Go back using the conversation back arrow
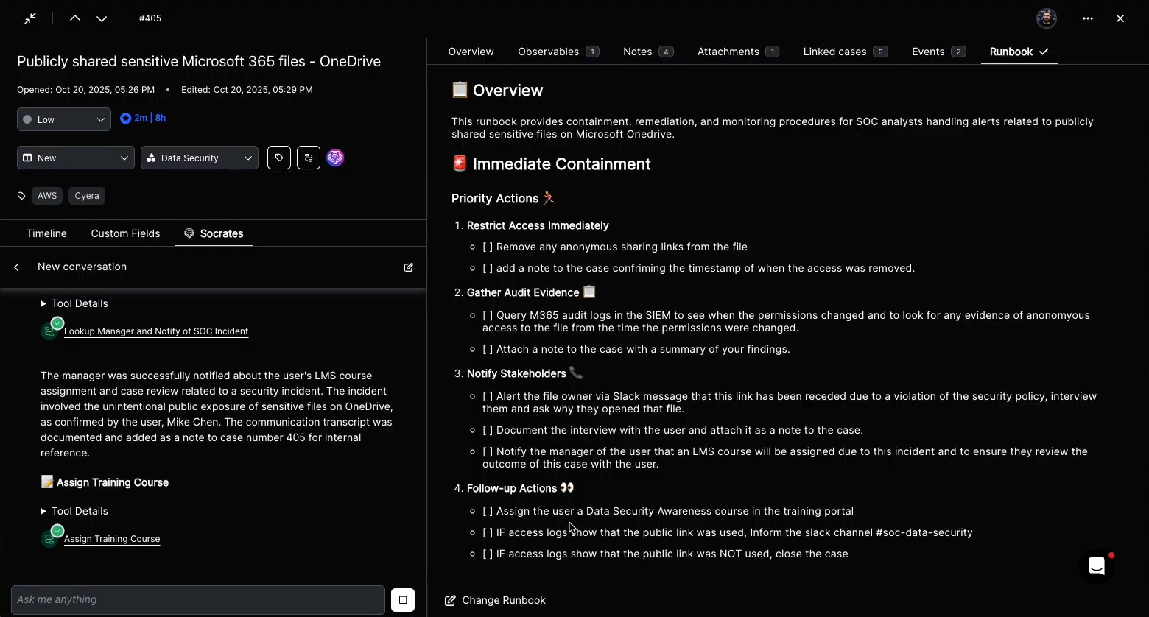The image size is (1149, 617). click(x=17, y=267)
